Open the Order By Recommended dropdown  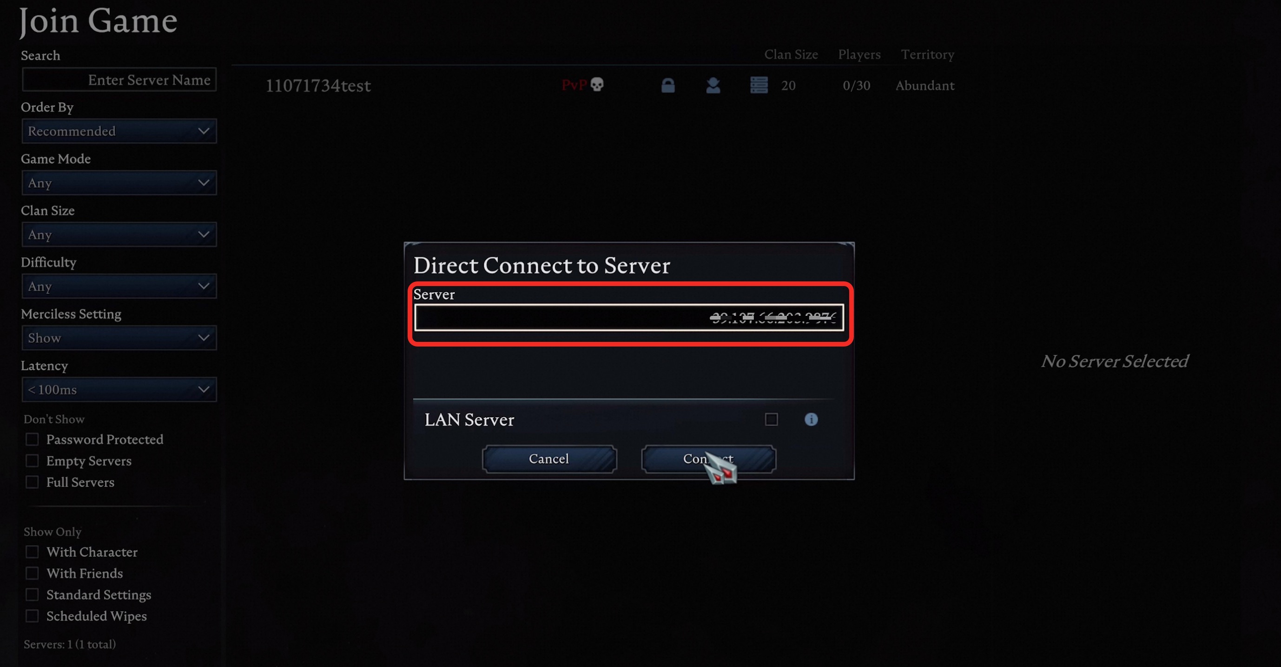tap(119, 132)
